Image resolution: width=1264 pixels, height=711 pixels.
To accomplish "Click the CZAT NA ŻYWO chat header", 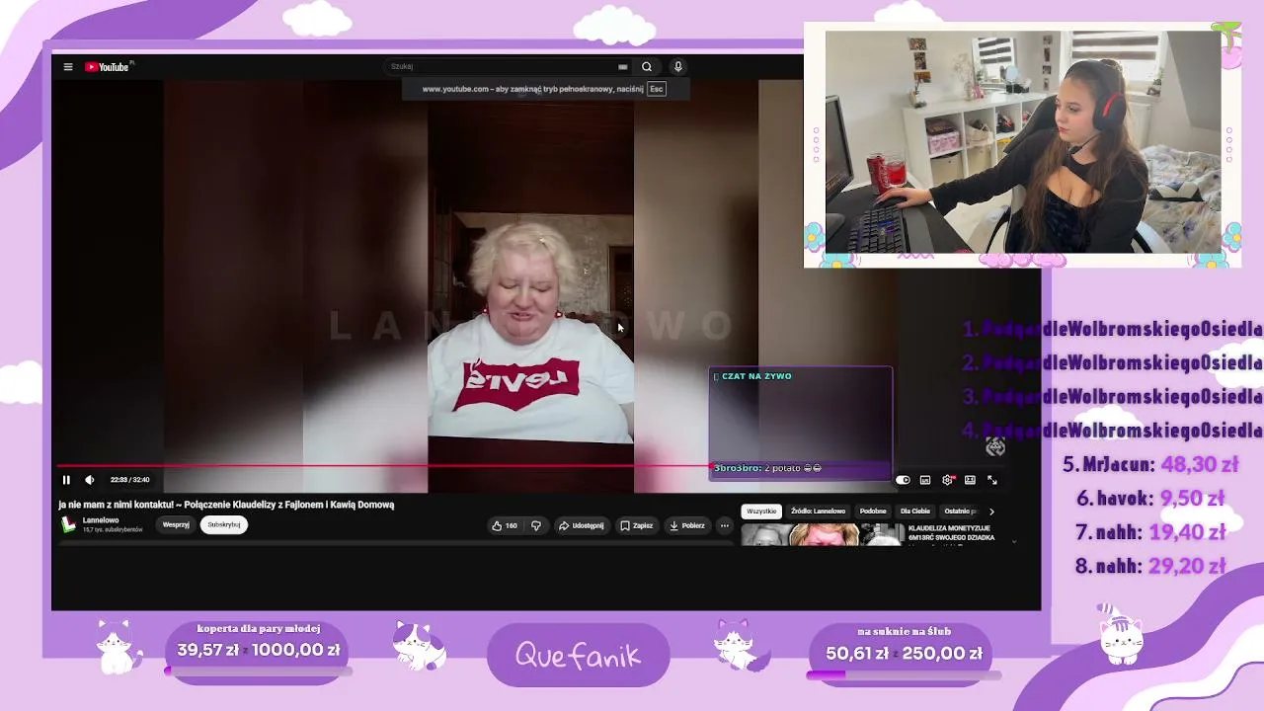I will click(x=756, y=376).
